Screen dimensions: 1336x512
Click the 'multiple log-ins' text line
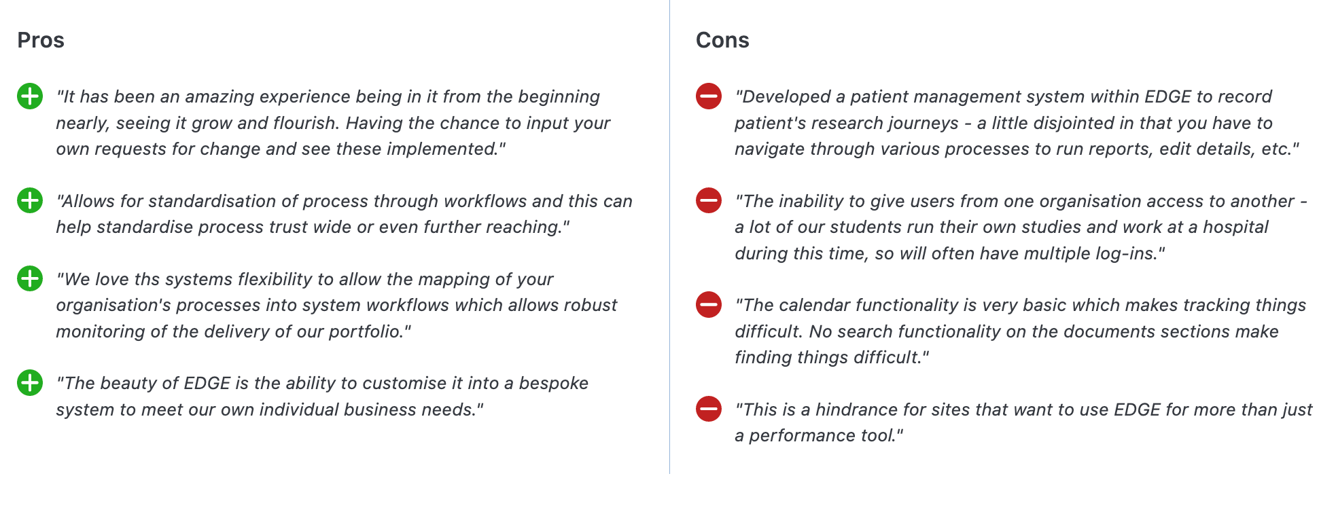949,253
